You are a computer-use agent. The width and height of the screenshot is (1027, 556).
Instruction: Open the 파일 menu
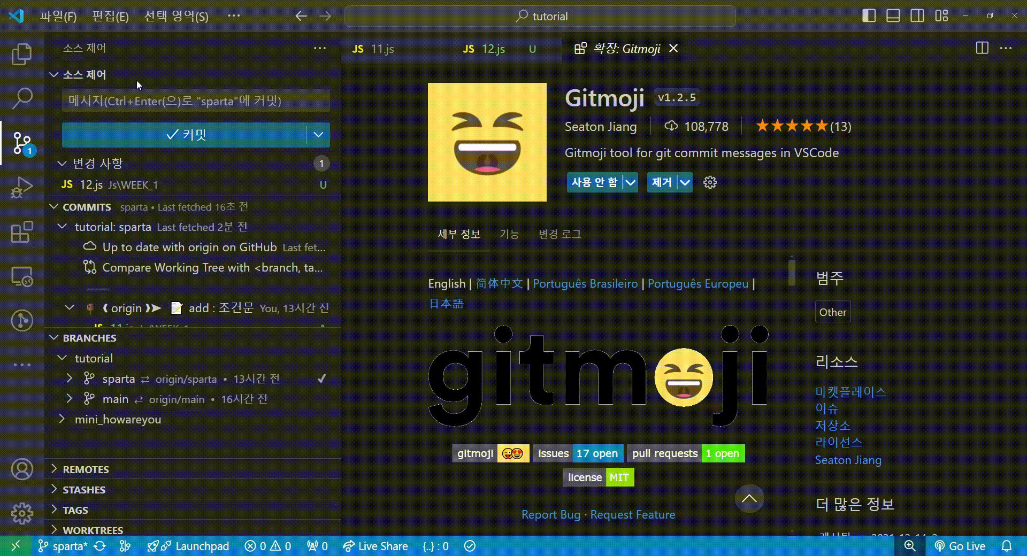58,16
